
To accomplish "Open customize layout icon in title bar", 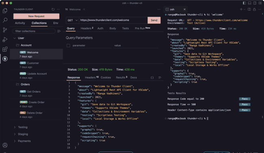I will click(260, 3).
